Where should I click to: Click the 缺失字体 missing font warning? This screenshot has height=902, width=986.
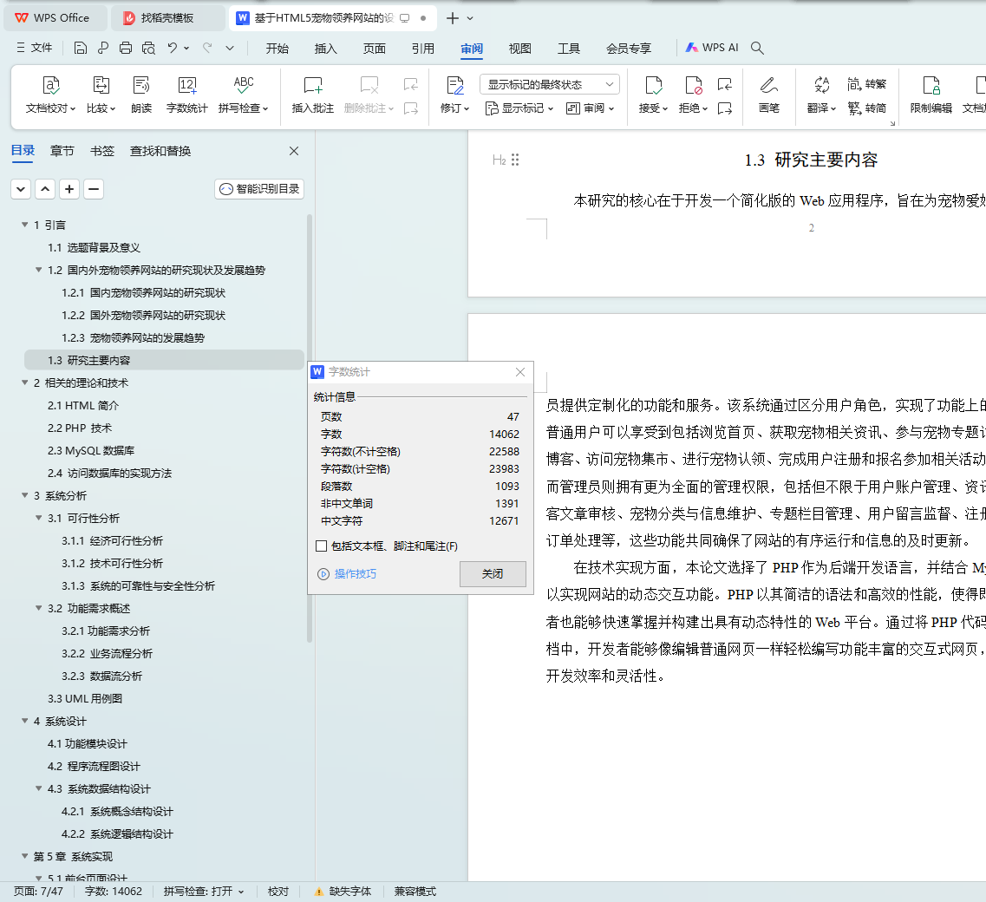[x=343, y=892]
